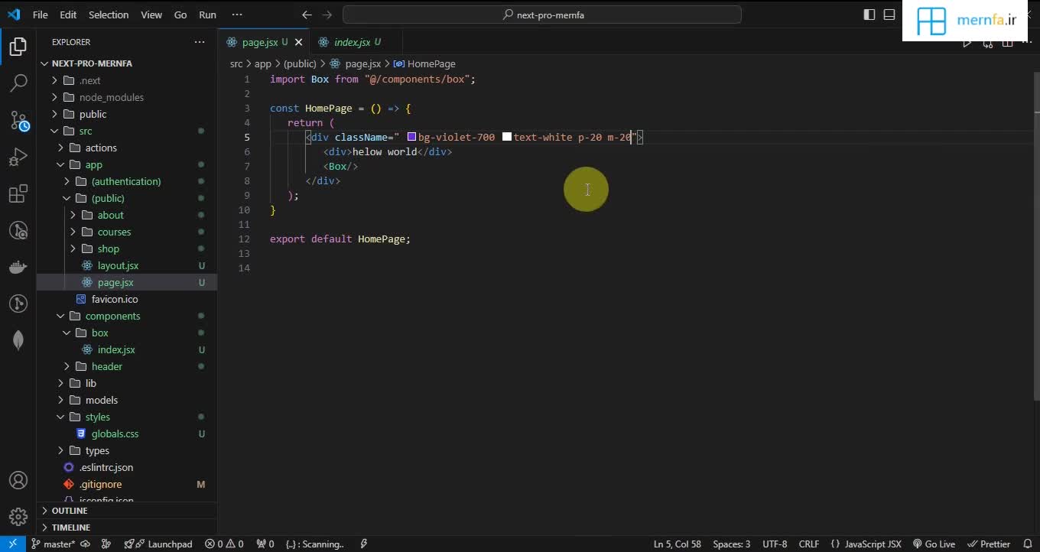Open the Manage gear icon
The image size is (1040, 552).
coord(18,517)
